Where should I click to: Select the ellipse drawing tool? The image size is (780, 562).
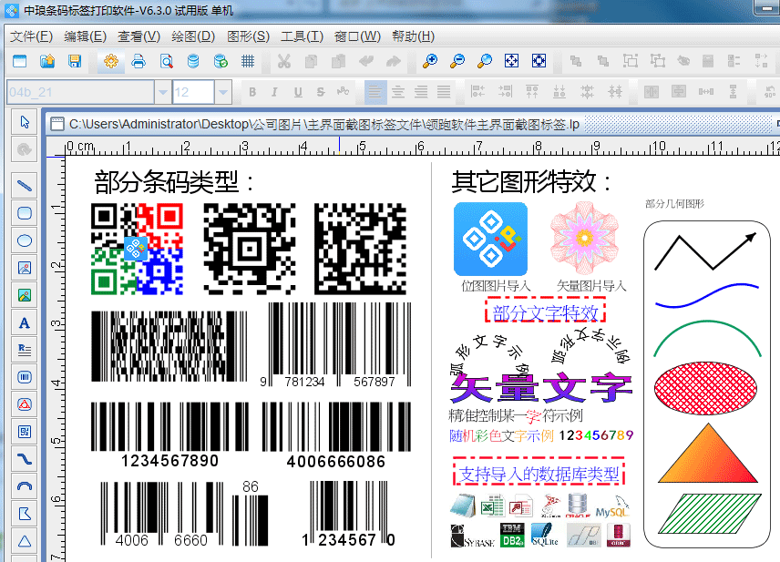point(24,240)
